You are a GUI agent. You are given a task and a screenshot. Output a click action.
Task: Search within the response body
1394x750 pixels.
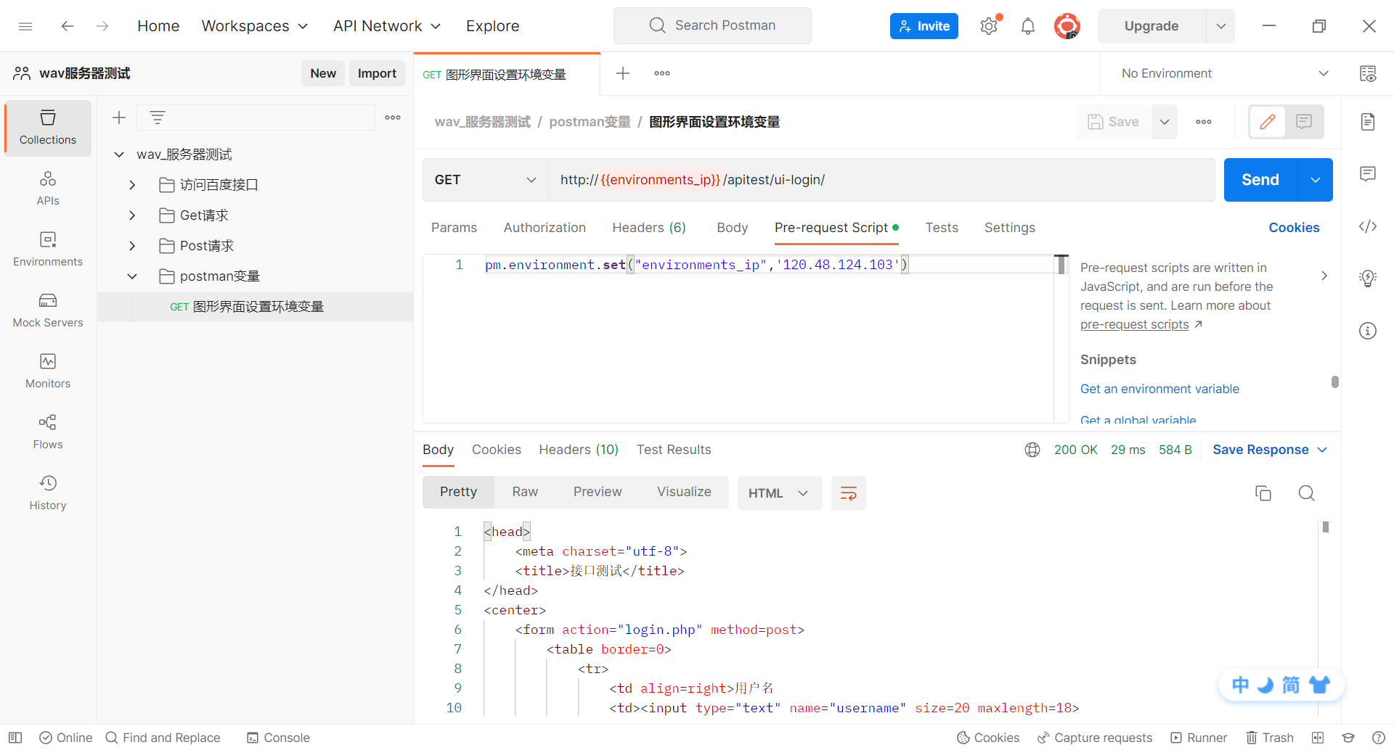1307,493
